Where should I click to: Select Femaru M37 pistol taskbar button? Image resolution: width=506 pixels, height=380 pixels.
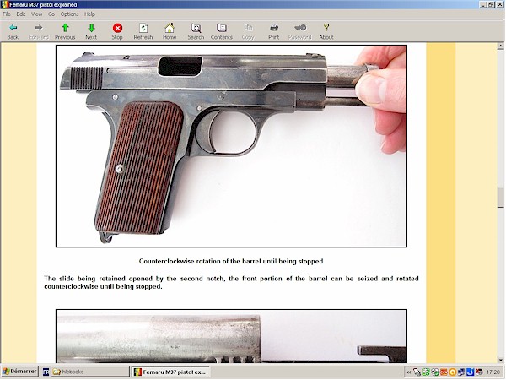pos(171,372)
